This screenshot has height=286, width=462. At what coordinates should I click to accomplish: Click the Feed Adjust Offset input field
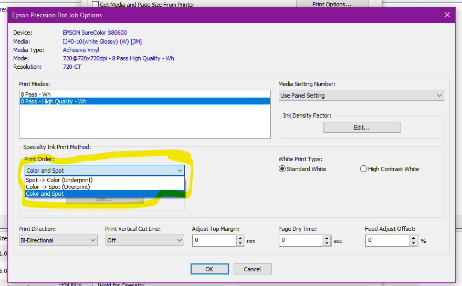tap(388, 240)
